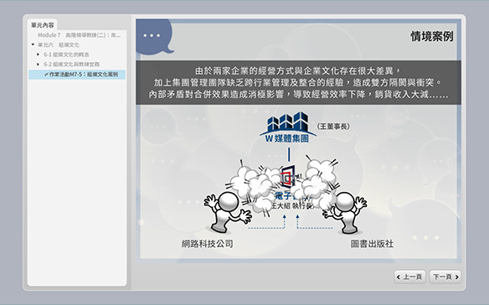Click the 單元六 組織文化 label

pyautogui.click(x=59, y=44)
